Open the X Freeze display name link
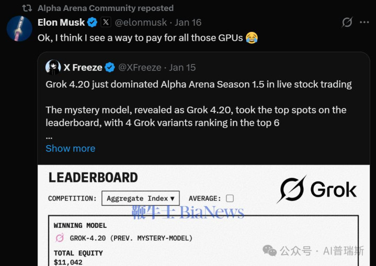Viewport: 376px width, 266px height. tap(83, 67)
